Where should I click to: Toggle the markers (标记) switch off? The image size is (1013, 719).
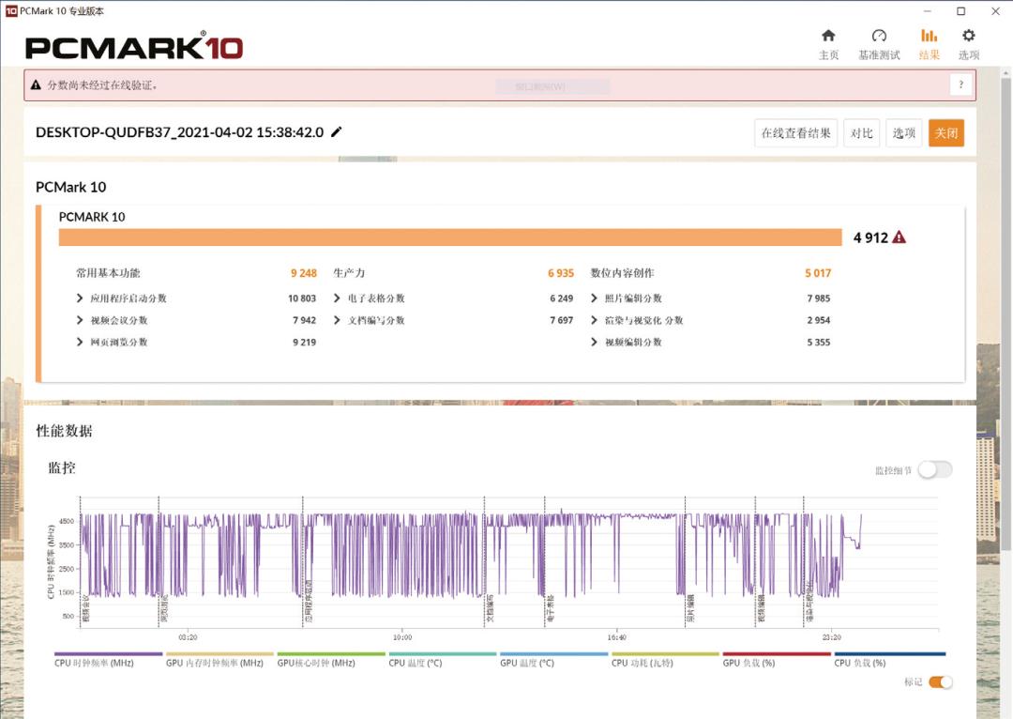pos(940,682)
